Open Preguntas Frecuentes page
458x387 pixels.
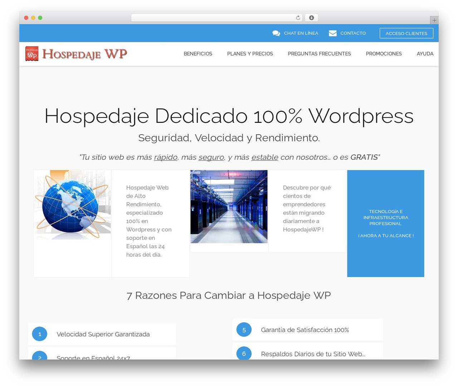point(320,54)
